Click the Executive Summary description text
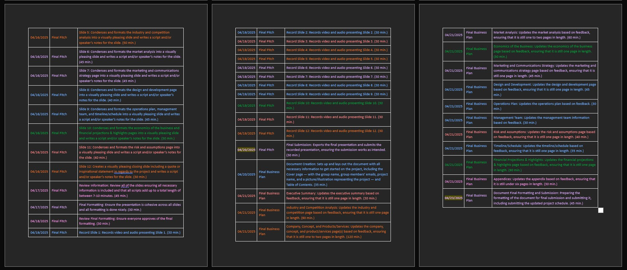This screenshot has width=627, height=270. [x=332, y=196]
